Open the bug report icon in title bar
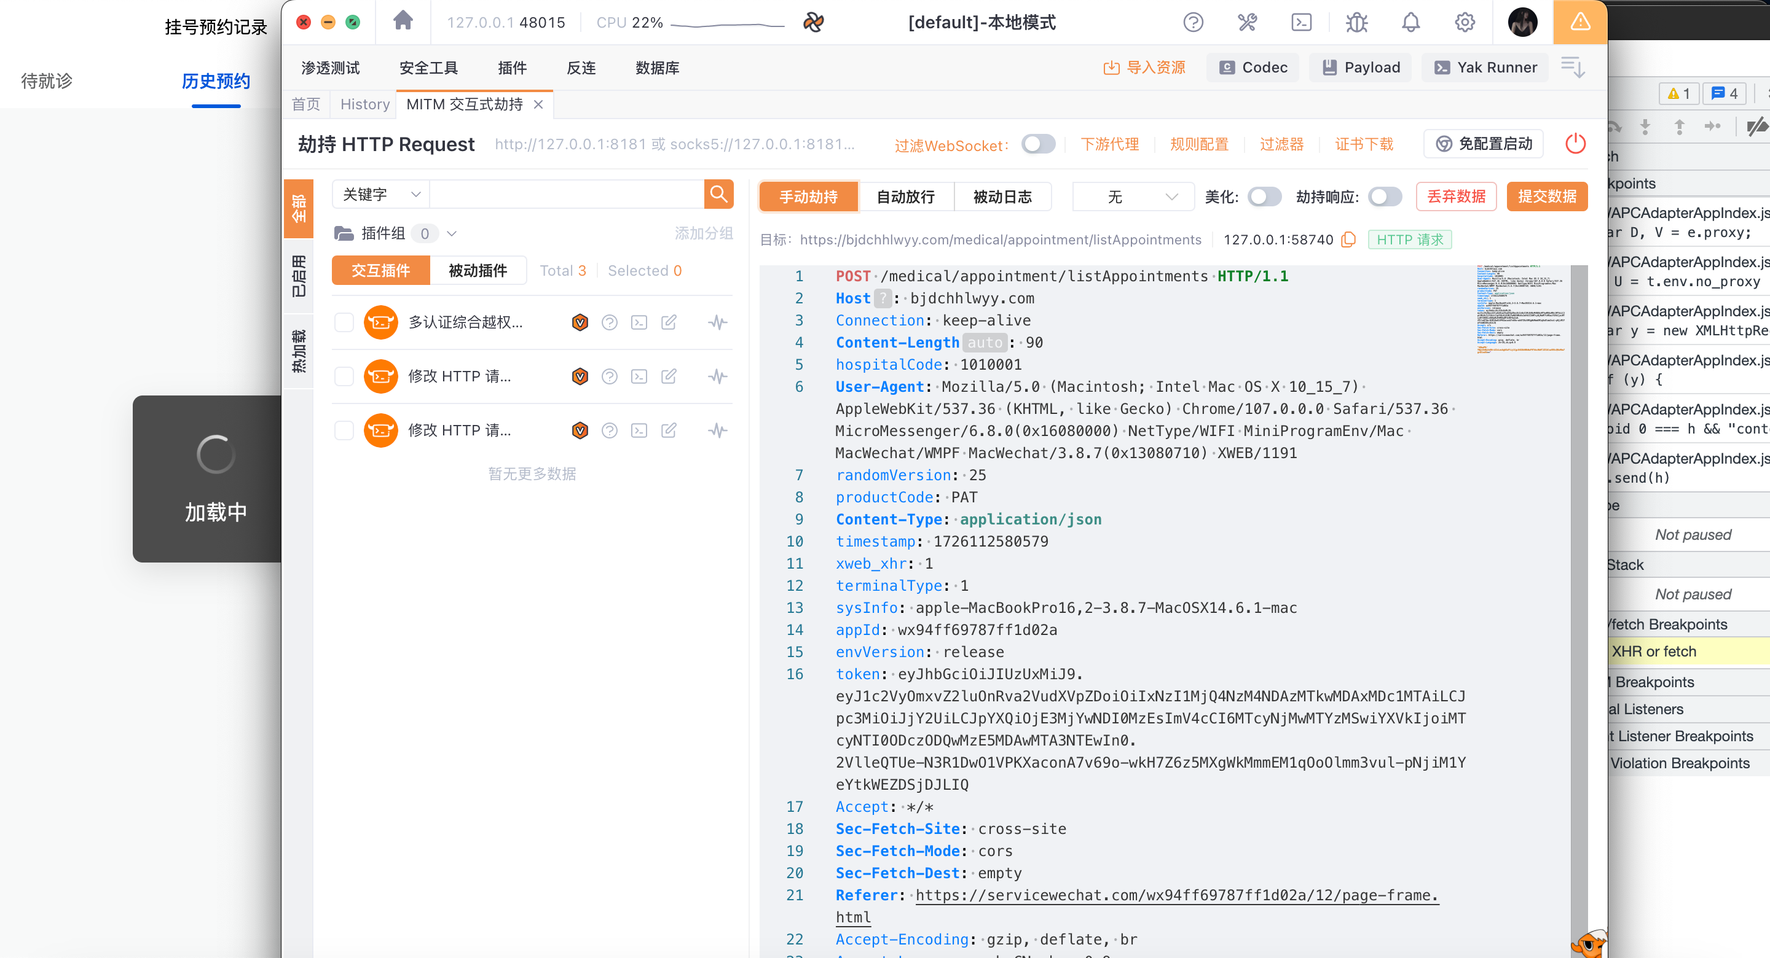The image size is (1770, 958). tap(1356, 22)
